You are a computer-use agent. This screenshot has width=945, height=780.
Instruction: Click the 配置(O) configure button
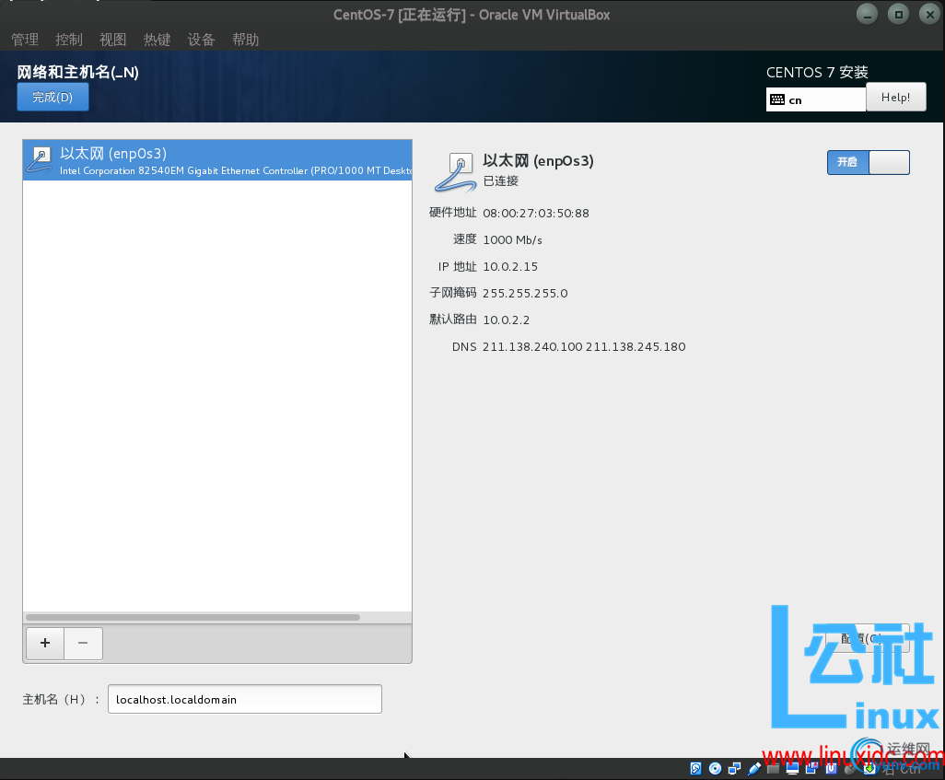866,638
